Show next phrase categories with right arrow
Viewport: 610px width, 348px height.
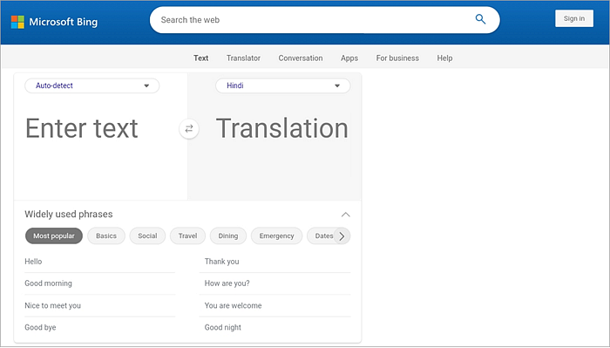[x=342, y=235]
